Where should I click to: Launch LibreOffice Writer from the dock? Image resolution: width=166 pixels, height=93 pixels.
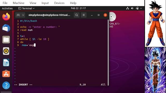click(x=6, y=63)
